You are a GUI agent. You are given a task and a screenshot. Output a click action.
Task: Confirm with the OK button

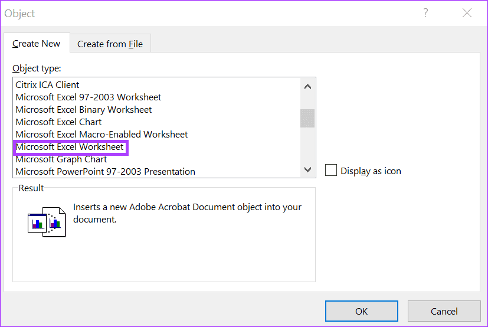(x=361, y=311)
